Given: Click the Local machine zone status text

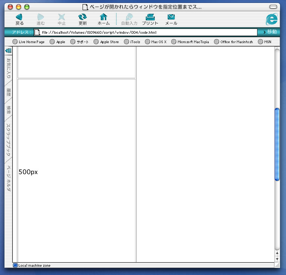Looking at the screenshot, I should 34,266.
